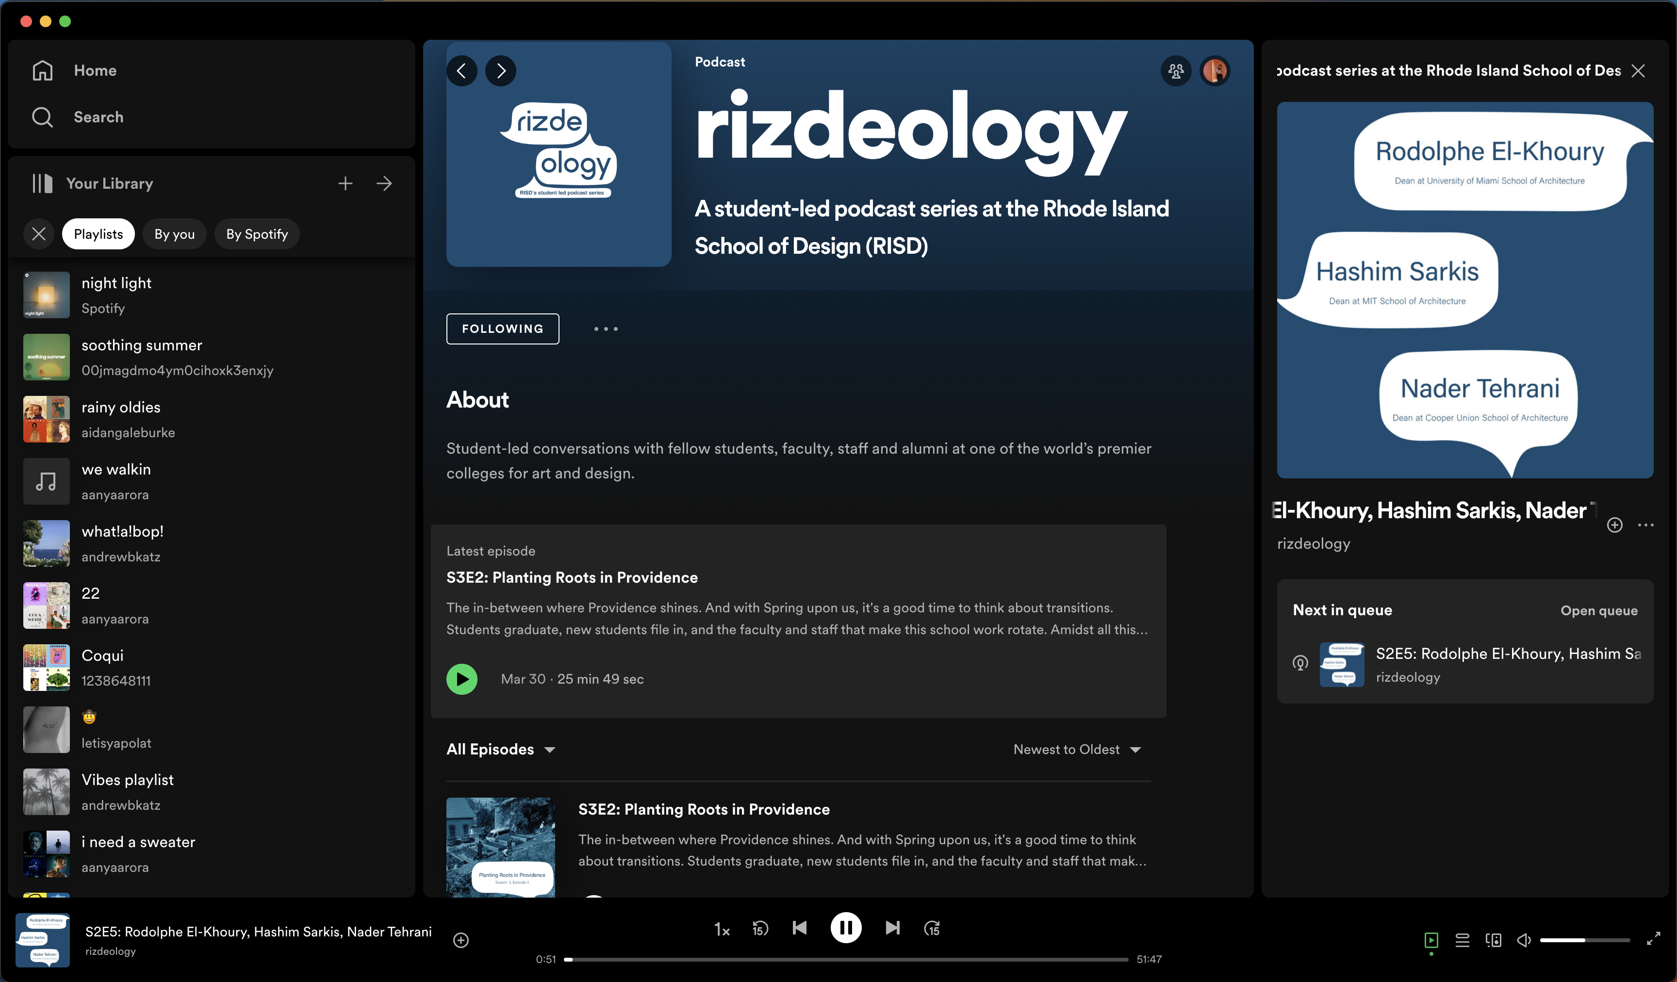The image size is (1677, 982).
Task: Enter full screen player
Action: (1653, 939)
